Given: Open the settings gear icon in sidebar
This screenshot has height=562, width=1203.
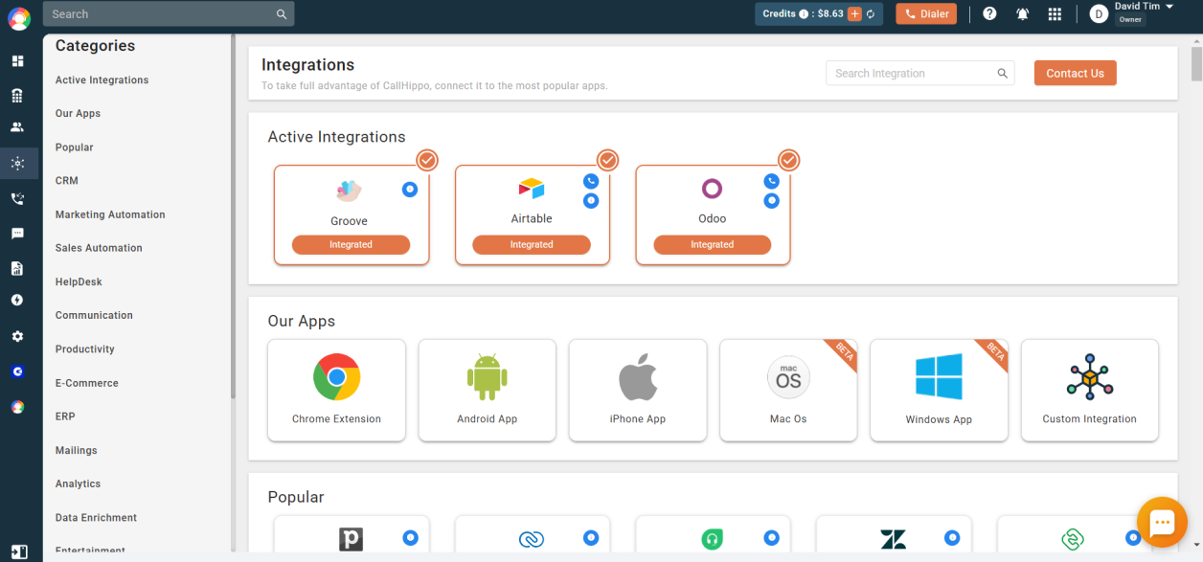Looking at the screenshot, I should (x=17, y=337).
